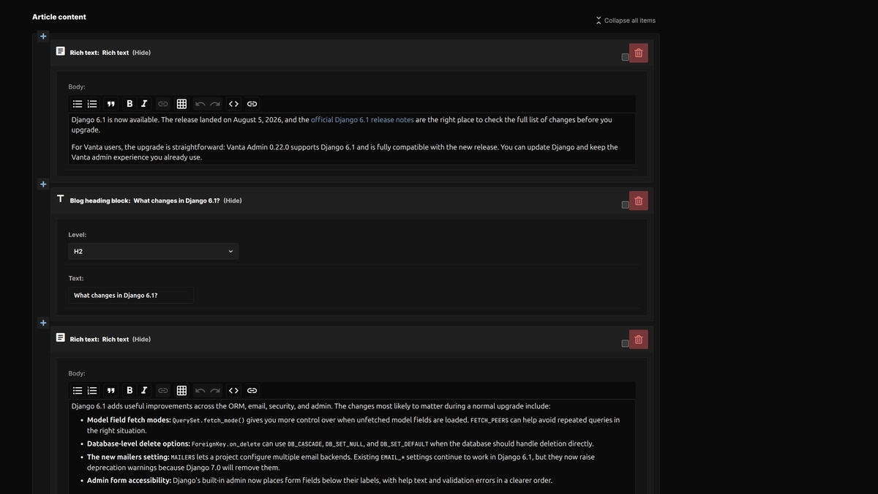Screen dimensions: 878x494
Task: Click blockquote icon in first Body toolbar
Action: 111,104
